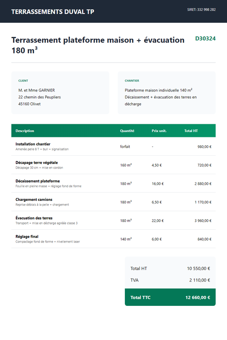This screenshot has height=340, width=227.
Task: Click the Quantité column header
Action: (127, 131)
